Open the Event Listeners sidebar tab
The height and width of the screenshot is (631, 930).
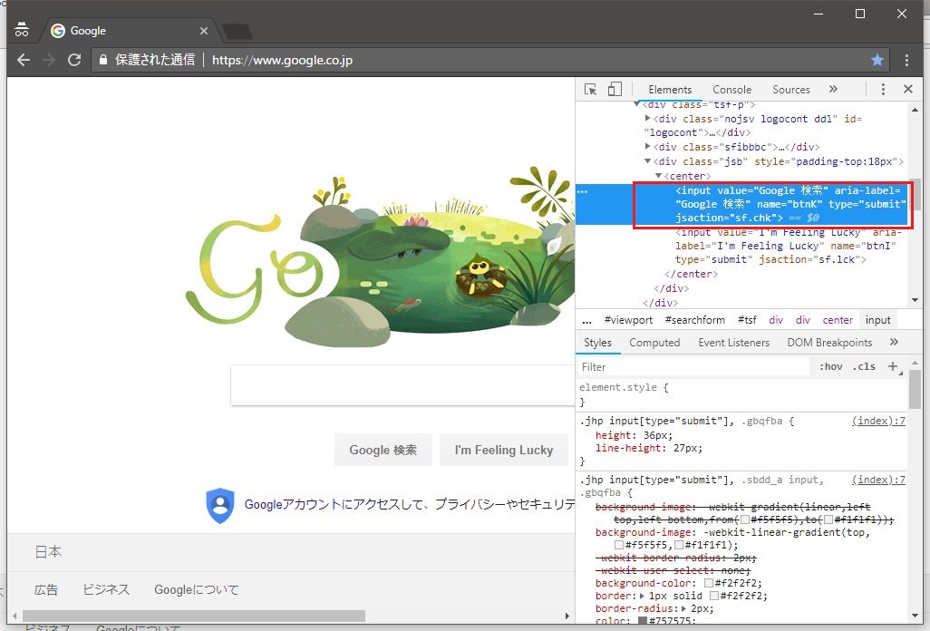click(x=733, y=343)
